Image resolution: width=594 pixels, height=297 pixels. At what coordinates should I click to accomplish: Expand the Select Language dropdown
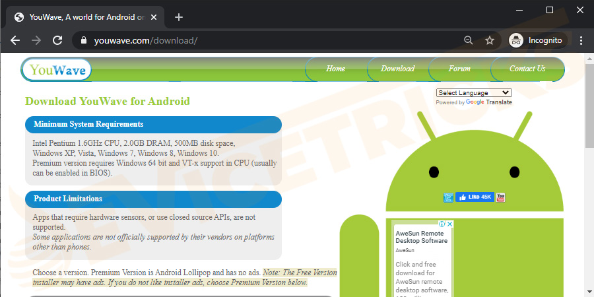474,93
